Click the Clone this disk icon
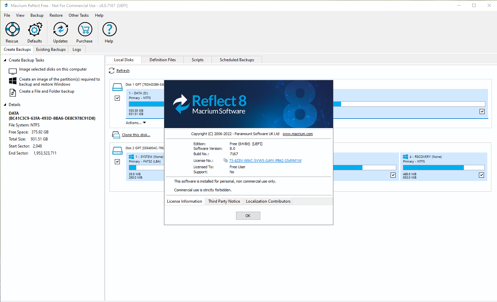This screenshot has width=497, height=302. coord(116,135)
